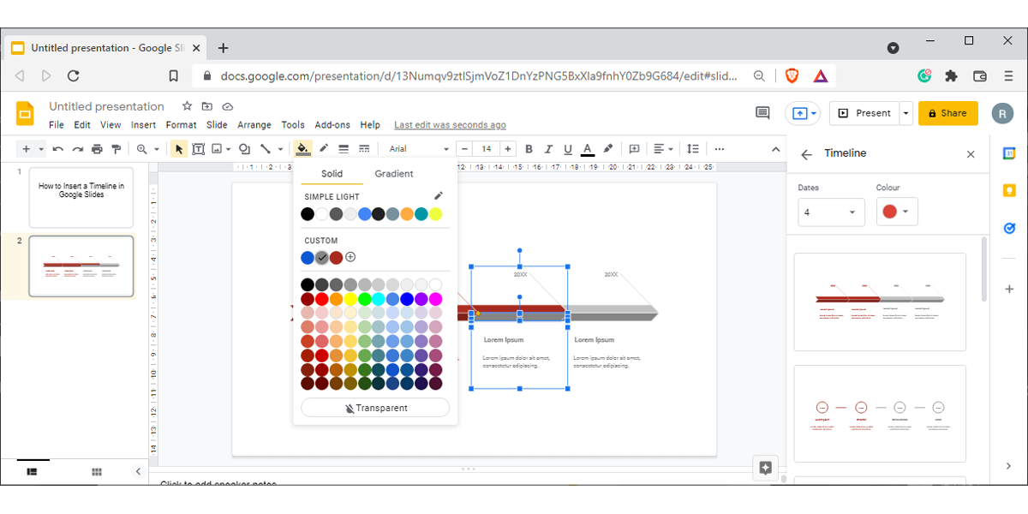Click the border colour pencil icon
Viewport: 1028px width, 514px height.
point(324,149)
